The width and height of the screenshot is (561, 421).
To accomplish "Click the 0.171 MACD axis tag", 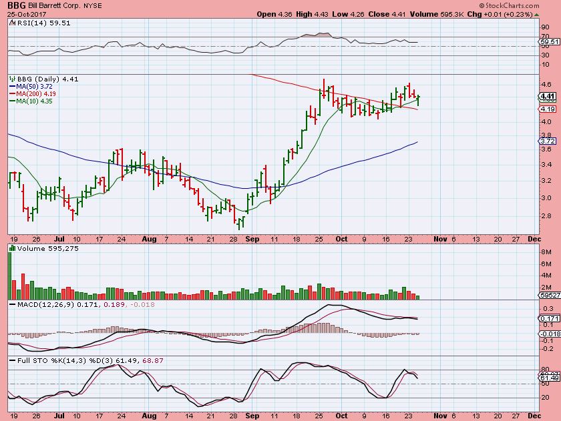I will coord(550,318).
